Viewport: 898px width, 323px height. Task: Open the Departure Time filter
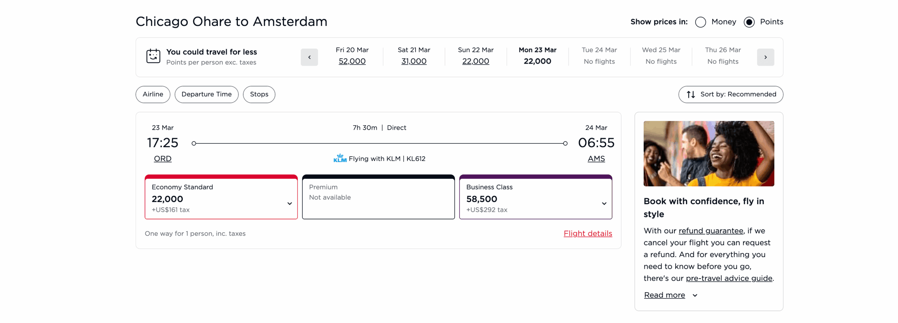pyautogui.click(x=206, y=94)
